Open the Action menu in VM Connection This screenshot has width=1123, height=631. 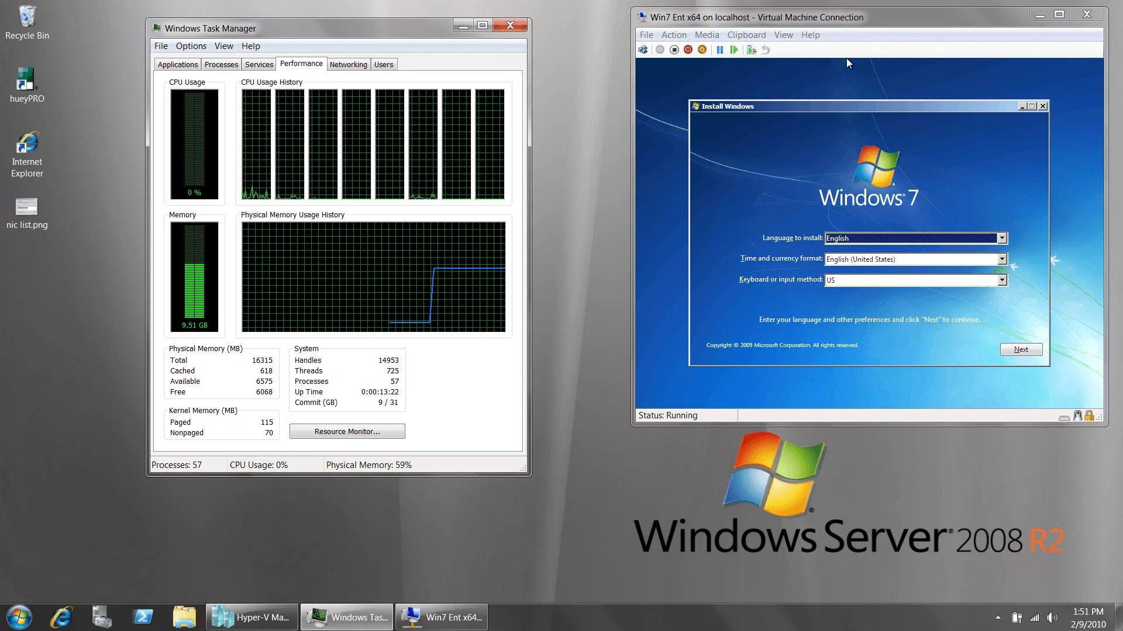674,35
